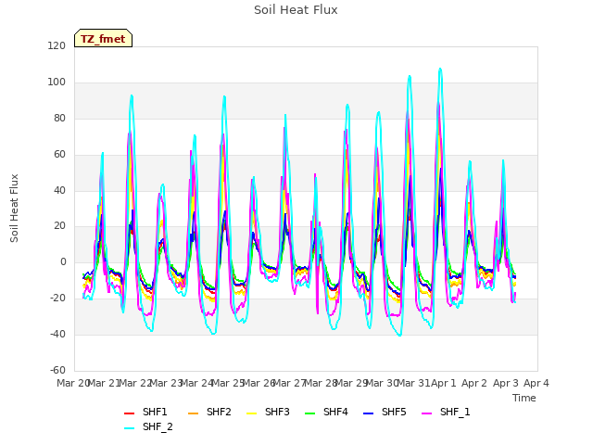
Task: Click the Apr 3 x-axis tick label
Action: click(x=506, y=383)
